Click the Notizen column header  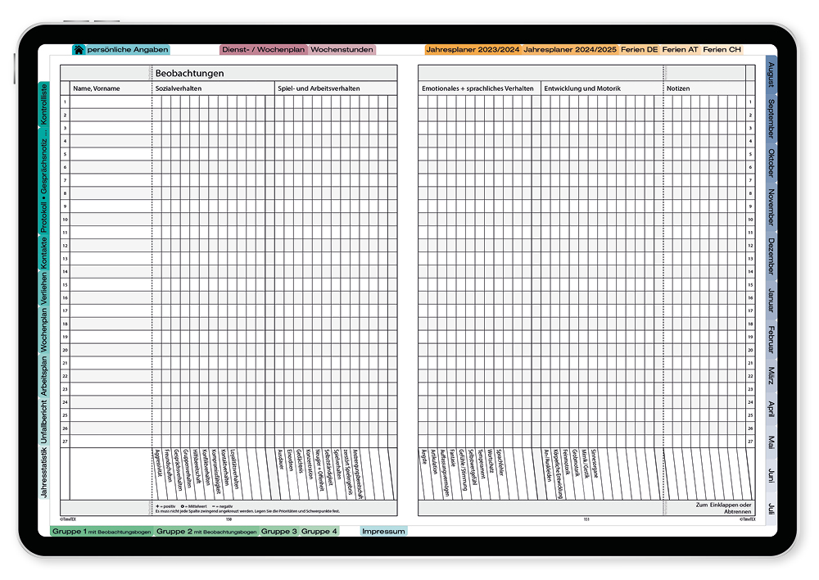(678, 88)
